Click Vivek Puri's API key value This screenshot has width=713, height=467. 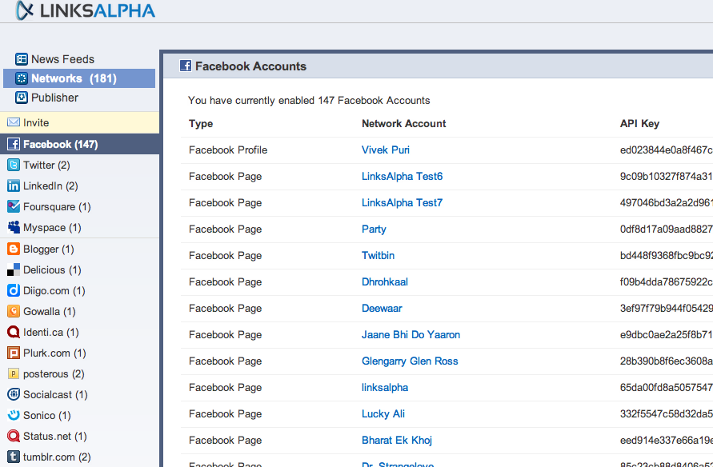tap(666, 150)
